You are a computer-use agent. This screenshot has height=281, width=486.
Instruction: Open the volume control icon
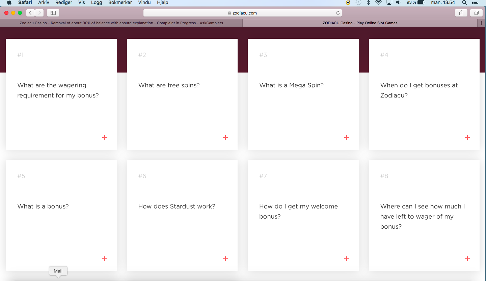coord(398,3)
